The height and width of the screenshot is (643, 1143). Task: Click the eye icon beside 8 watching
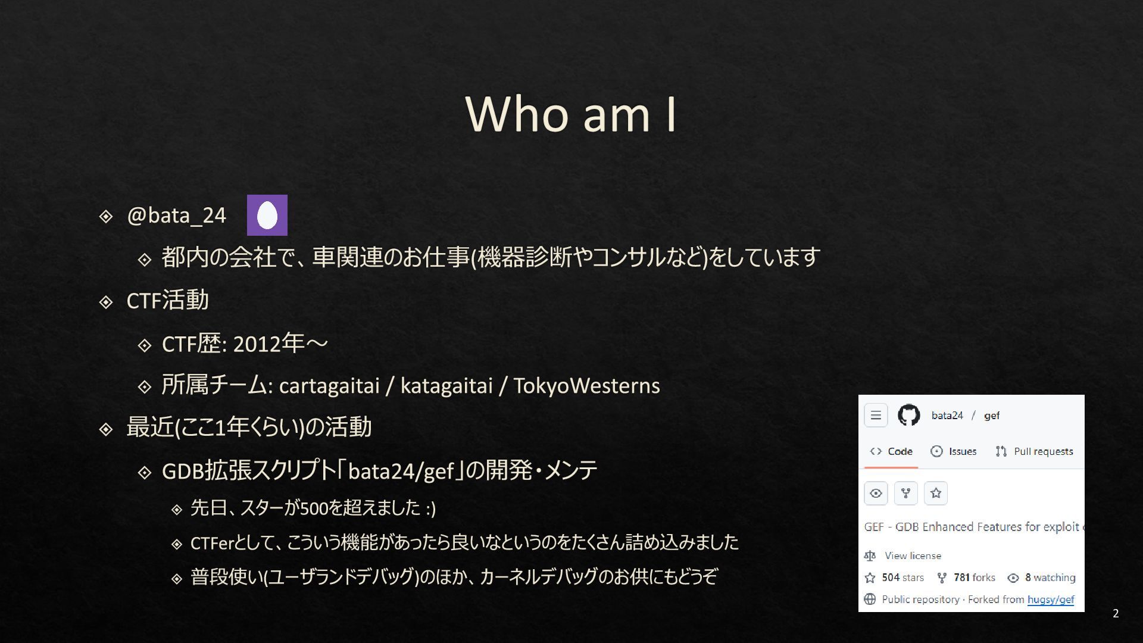point(1013,578)
